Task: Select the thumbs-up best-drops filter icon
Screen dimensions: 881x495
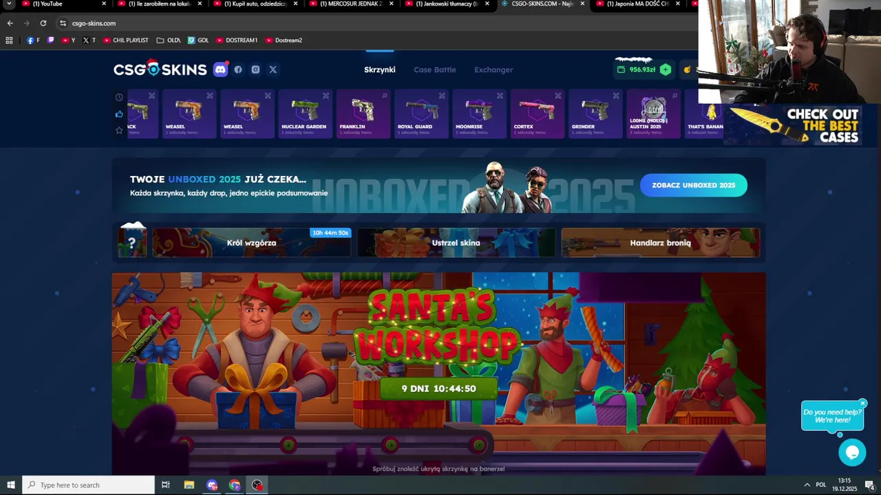Action: pos(119,114)
